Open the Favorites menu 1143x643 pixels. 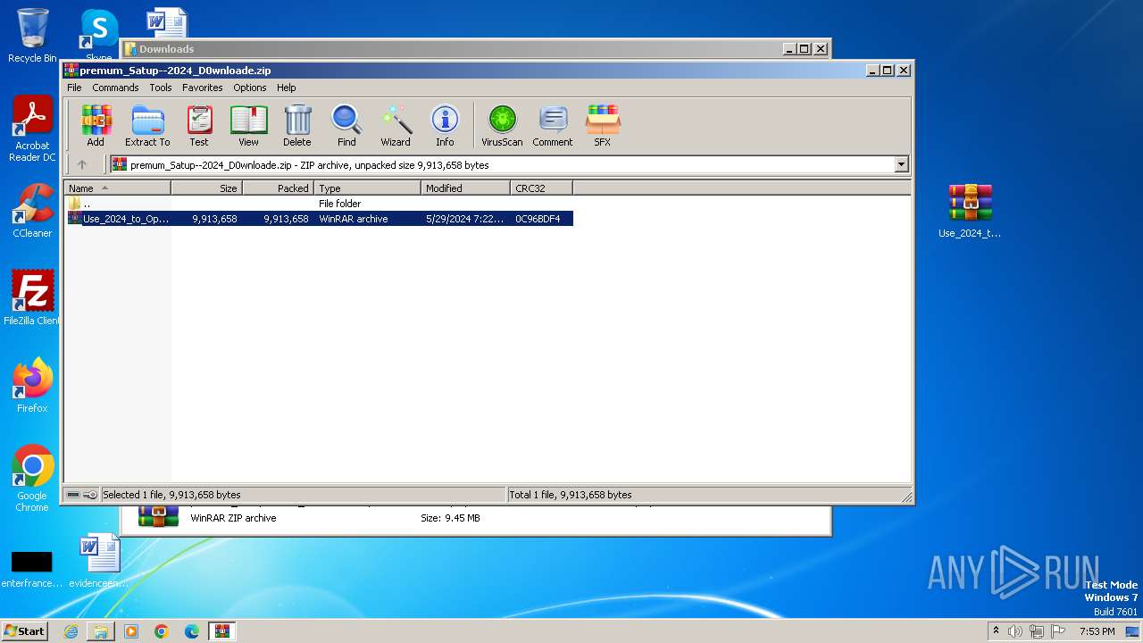(x=203, y=88)
